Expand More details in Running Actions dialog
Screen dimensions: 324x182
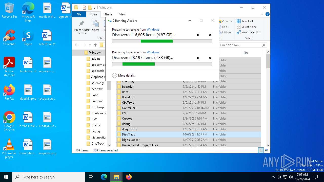124,76
